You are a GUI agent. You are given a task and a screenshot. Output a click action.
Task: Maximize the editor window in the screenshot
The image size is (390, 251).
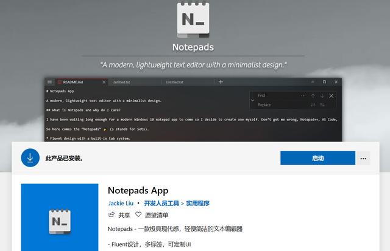coord(324,82)
